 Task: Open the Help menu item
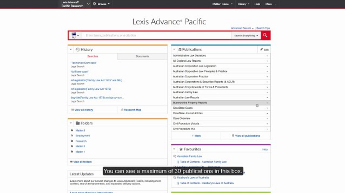(257, 4)
